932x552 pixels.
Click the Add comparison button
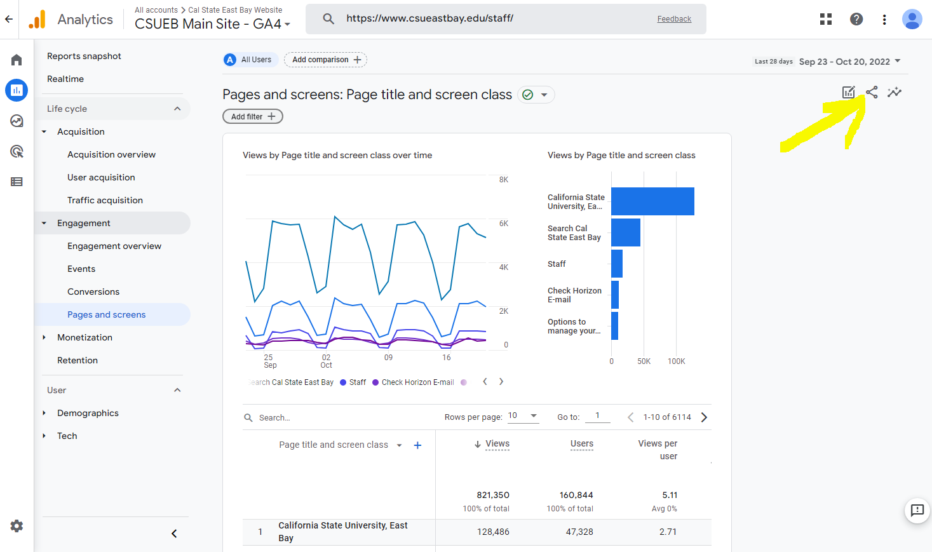(326, 60)
